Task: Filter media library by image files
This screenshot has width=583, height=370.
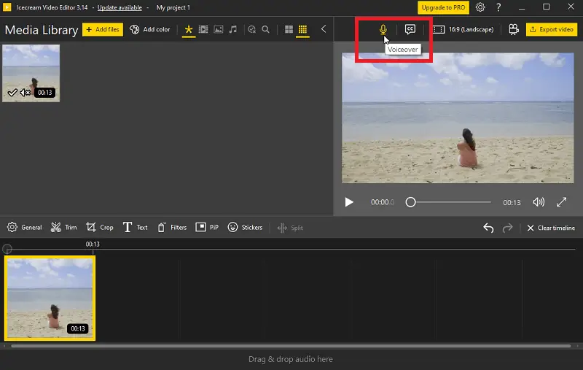Action: click(218, 29)
